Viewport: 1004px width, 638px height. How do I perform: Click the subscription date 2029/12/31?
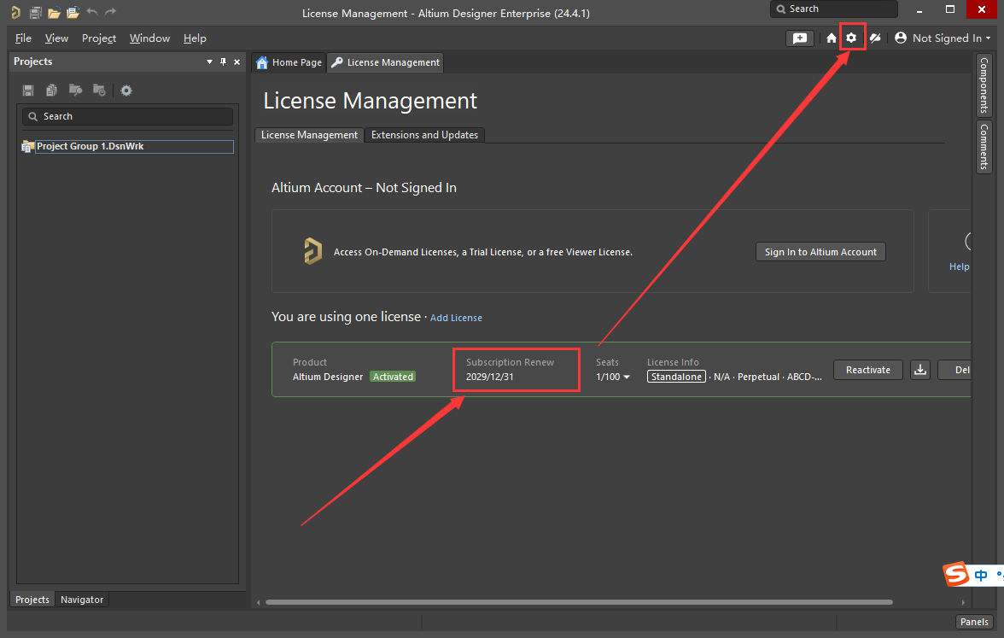click(490, 377)
